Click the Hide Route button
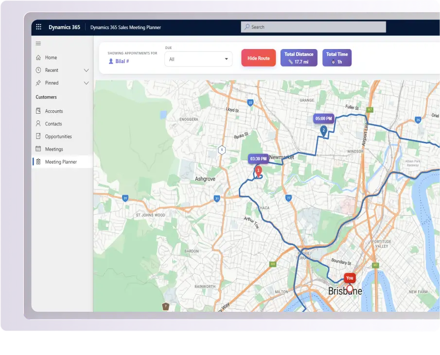 [x=259, y=58]
